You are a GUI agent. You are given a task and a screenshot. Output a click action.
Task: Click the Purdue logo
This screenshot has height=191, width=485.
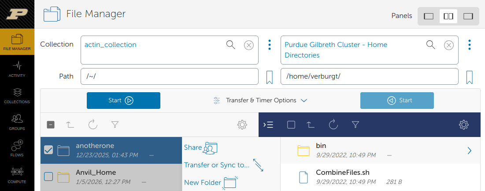click(x=17, y=14)
